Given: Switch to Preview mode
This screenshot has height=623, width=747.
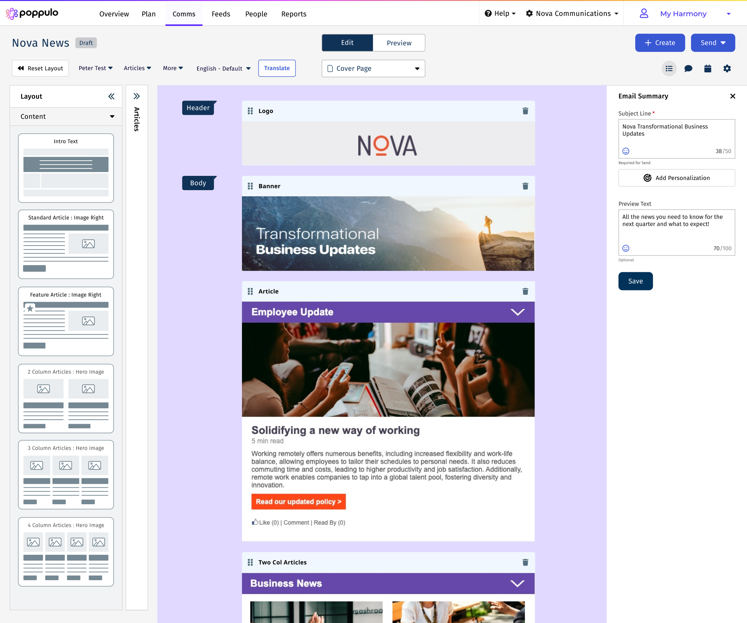Looking at the screenshot, I should (399, 43).
